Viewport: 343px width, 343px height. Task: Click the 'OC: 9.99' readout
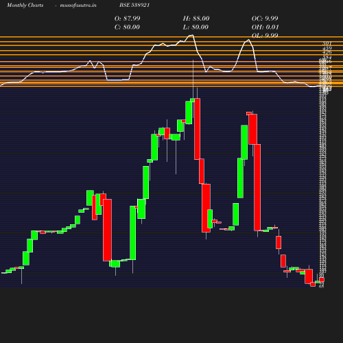point(265,19)
